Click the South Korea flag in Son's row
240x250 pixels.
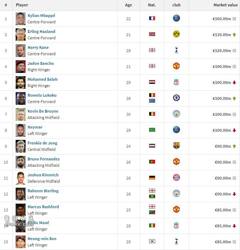click(152, 242)
